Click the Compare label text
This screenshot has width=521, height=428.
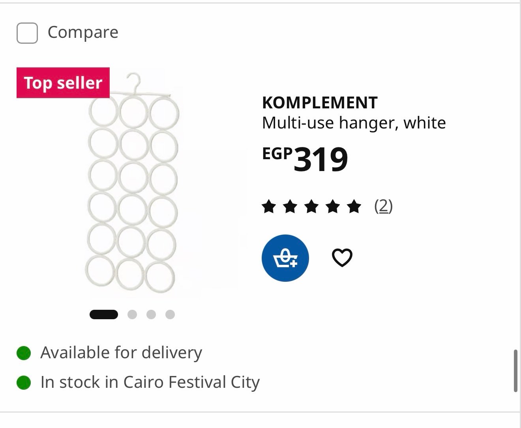click(x=83, y=32)
